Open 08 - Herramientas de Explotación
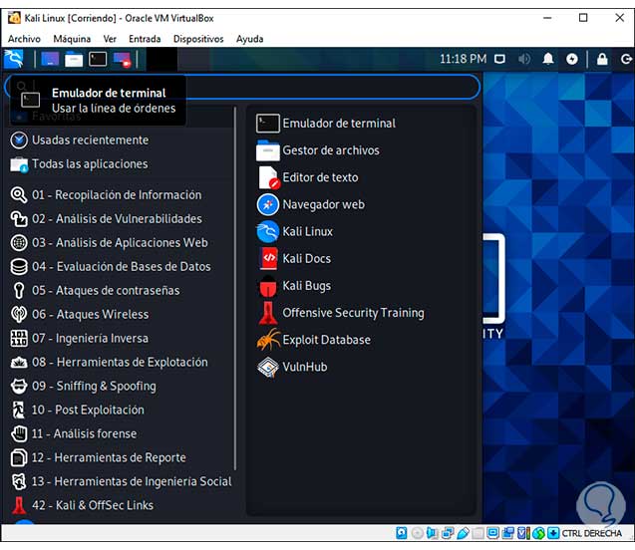 110,362
